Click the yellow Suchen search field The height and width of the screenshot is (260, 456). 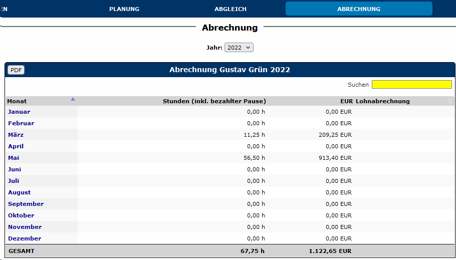click(411, 84)
